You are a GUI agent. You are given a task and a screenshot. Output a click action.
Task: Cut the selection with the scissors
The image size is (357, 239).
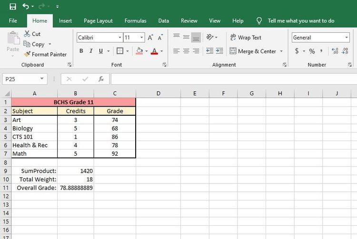click(x=32, y=34)
